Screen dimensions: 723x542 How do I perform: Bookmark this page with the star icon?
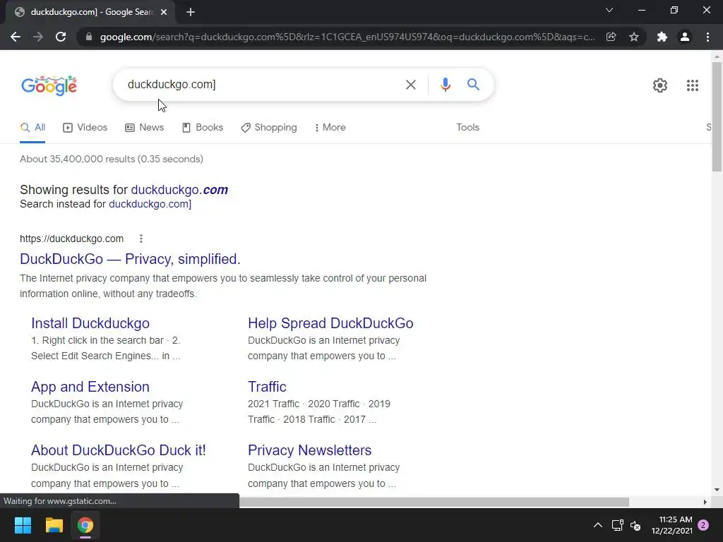pos(634,37)
